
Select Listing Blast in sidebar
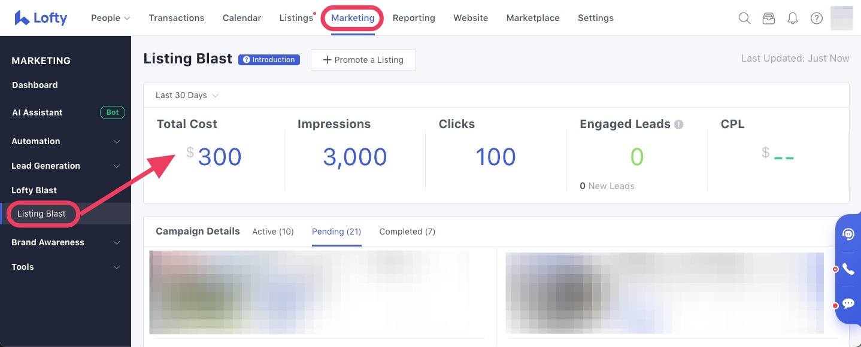(x=41, y=214)
